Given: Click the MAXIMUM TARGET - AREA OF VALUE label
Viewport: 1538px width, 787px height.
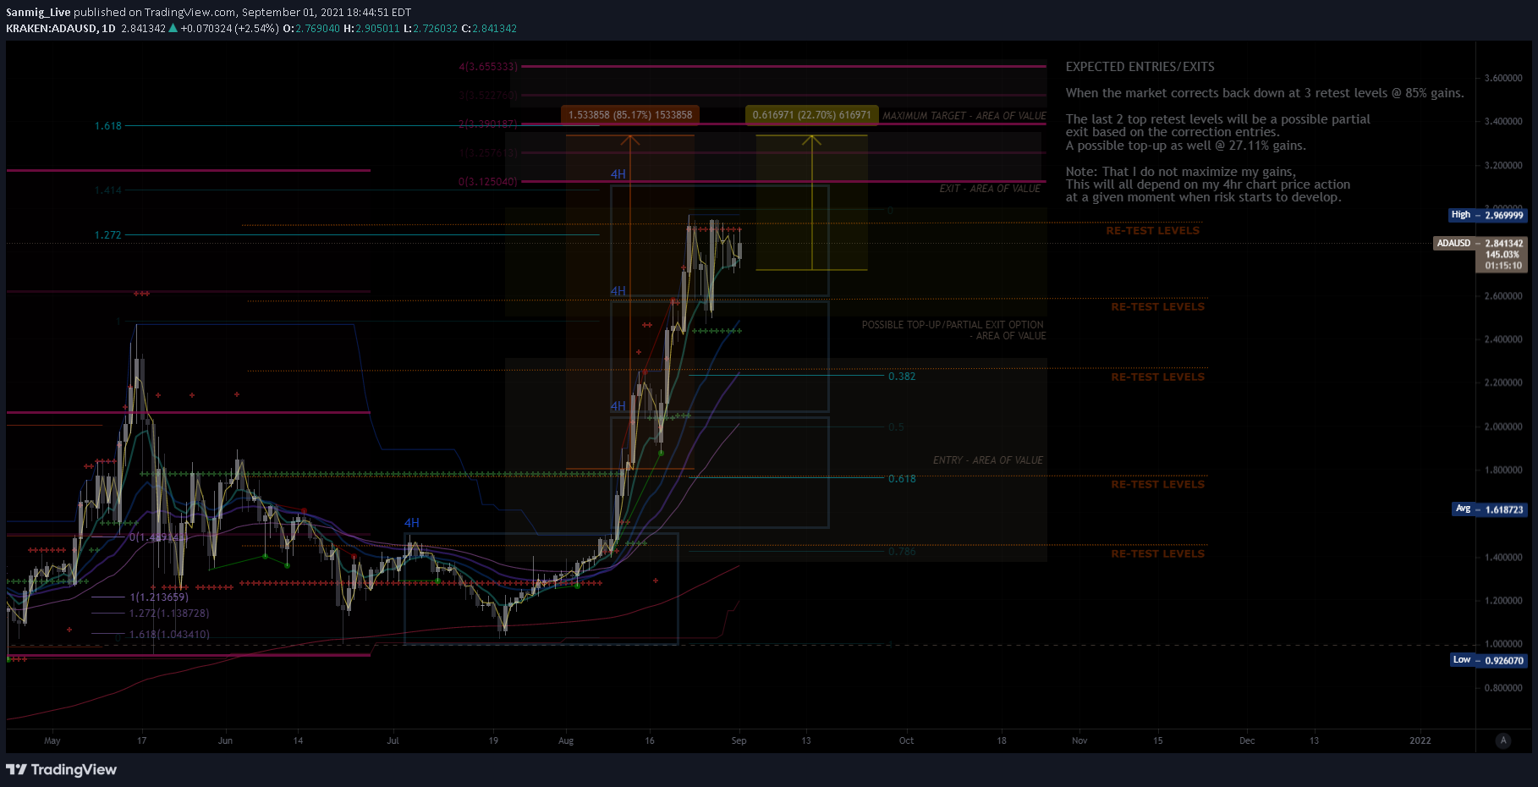Looking at the screenshot, I should pyautogui.click(x=964, y=116).
